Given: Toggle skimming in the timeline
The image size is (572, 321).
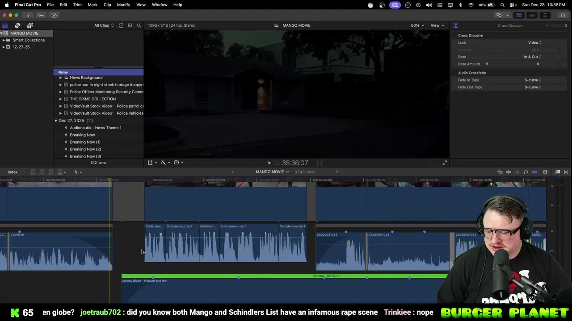Looking at the screenshot, I should click(x=509, y=172).
